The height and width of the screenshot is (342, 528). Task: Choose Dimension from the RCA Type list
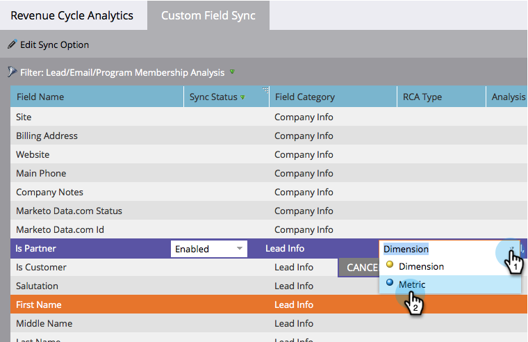tap(421, 266)
